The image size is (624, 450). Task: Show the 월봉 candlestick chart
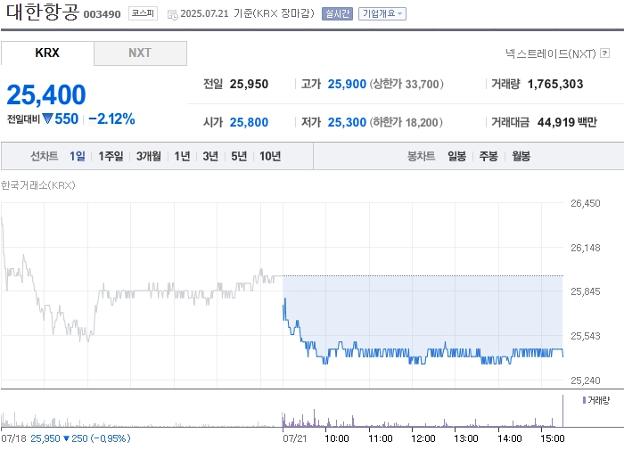[x=521, y=156]
